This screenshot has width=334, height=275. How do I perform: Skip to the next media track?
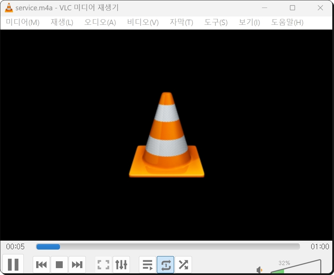(77, 265)
